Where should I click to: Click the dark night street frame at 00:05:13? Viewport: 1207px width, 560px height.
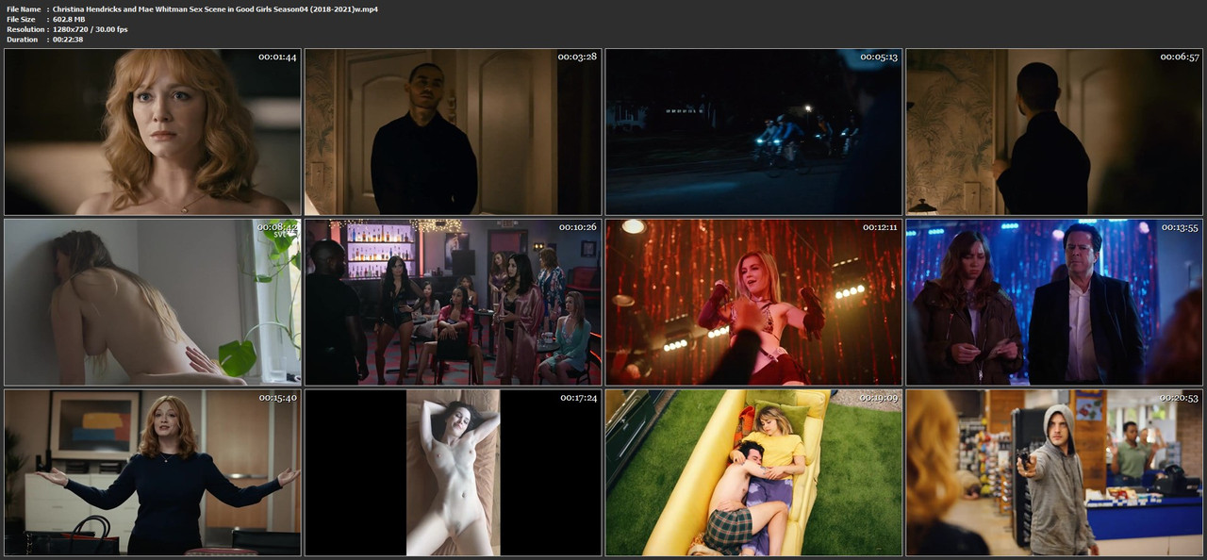pyautogui.click(x=754, y=132)
